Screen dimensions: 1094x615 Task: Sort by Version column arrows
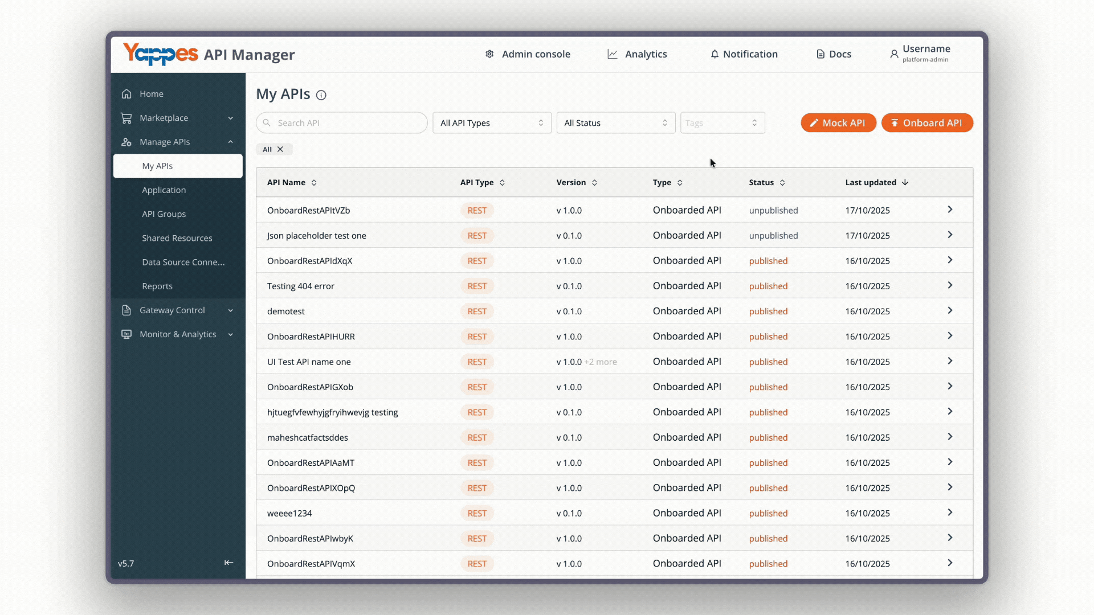(x=594, y=183)
